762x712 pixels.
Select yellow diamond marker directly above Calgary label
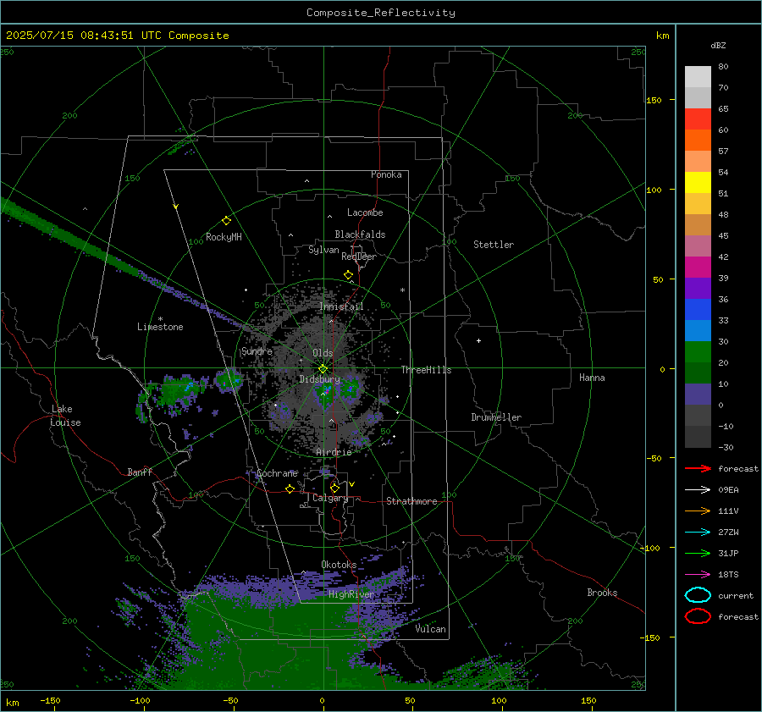pos(334,488)
